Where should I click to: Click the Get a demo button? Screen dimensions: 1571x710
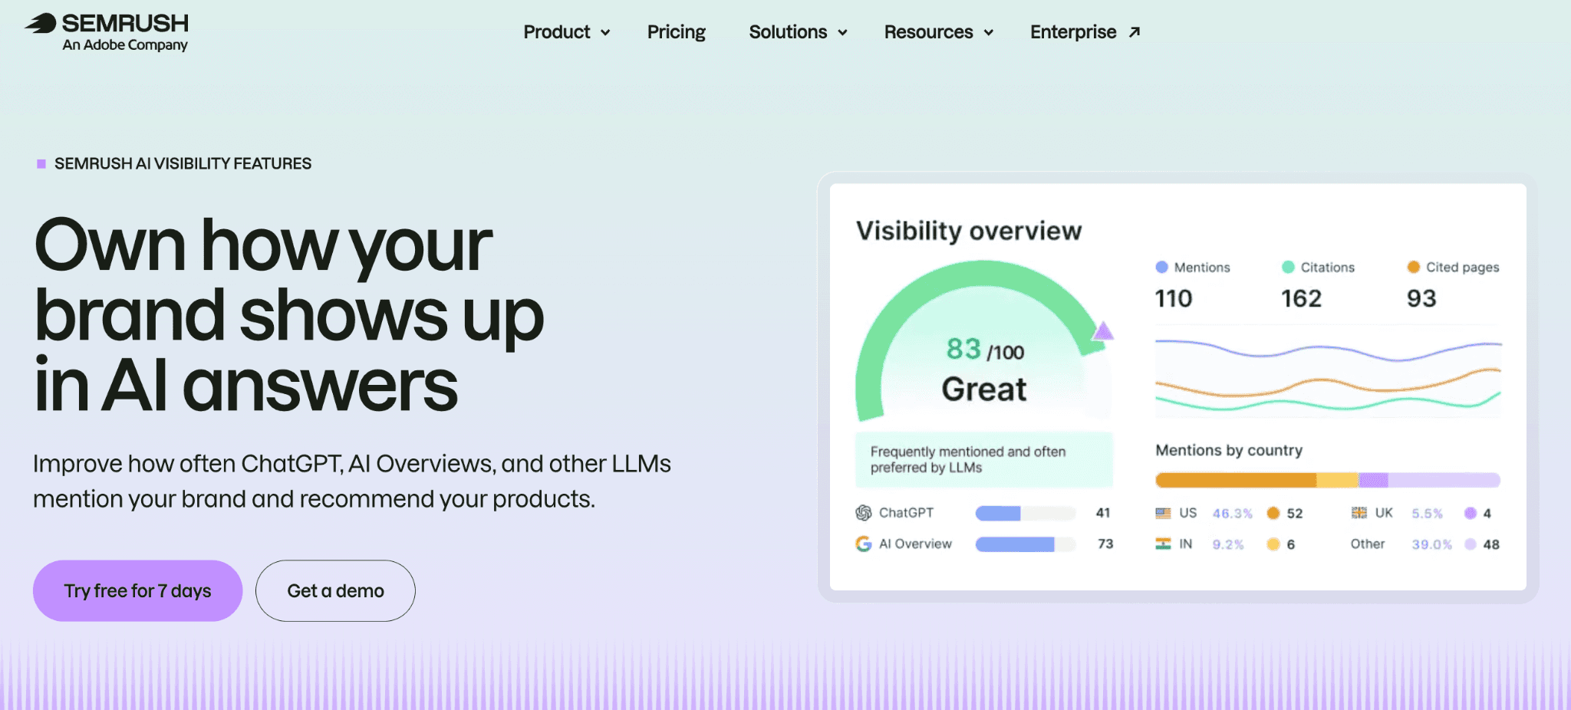335,590
